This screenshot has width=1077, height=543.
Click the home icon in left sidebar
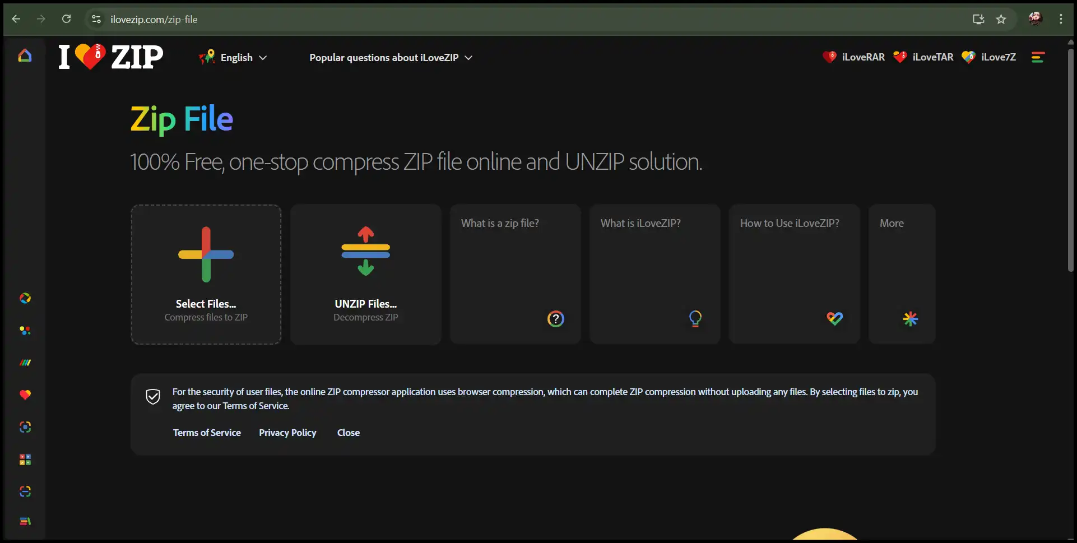[25, 56]
